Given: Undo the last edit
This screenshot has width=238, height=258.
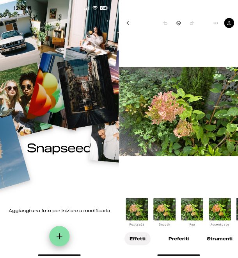Looking at the screenshot, I should 165,23.
